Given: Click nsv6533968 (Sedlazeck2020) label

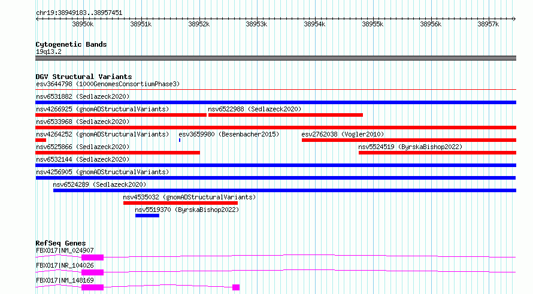Looking at the screenshot, I should (x=83, y=122).
